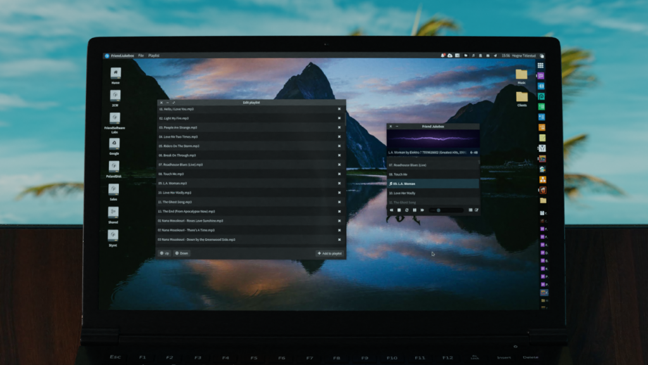
Task: Open the teal spiral app in dock
Action: (x=542, y=96)
